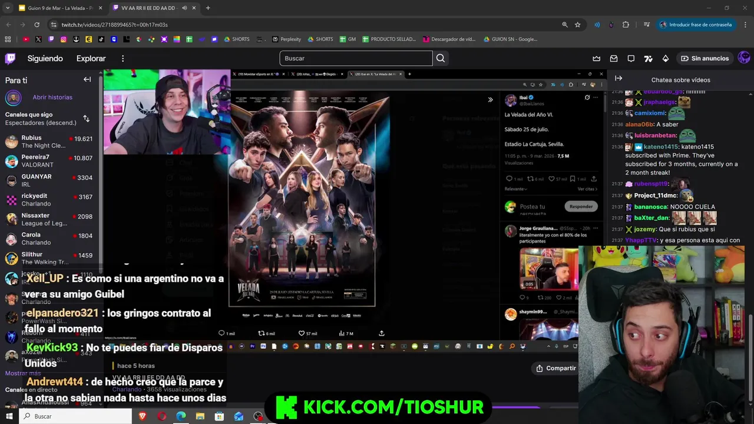
Task: Open a new browser tab
Action: (208, 8)
